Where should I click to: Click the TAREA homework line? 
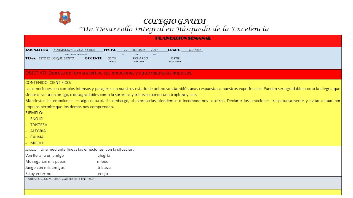[x=61, y=179]
